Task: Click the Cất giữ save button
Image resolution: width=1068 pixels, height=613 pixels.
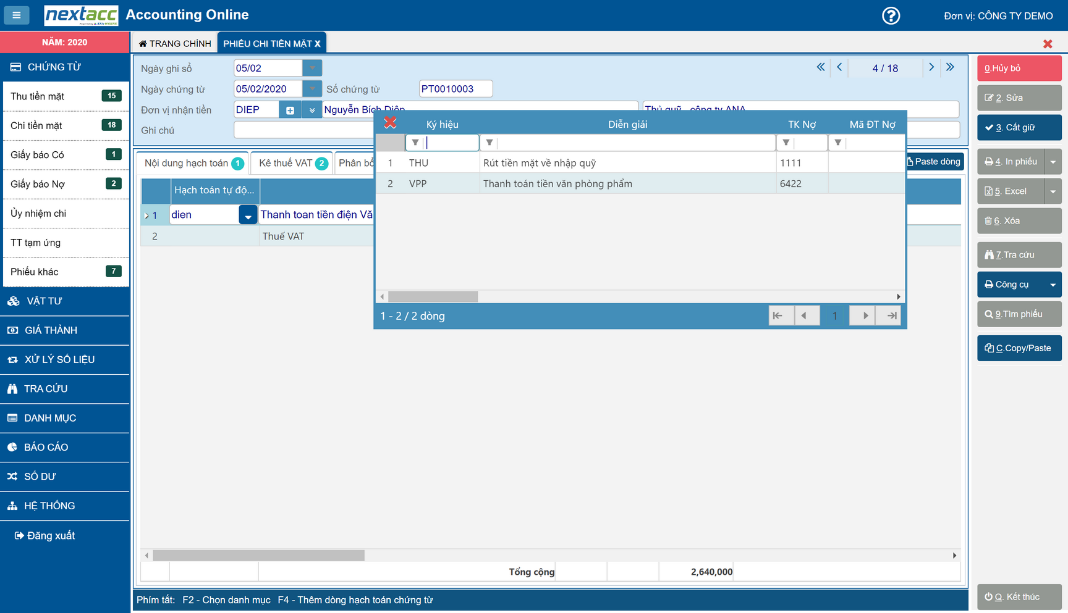Action: point(1019,127)
